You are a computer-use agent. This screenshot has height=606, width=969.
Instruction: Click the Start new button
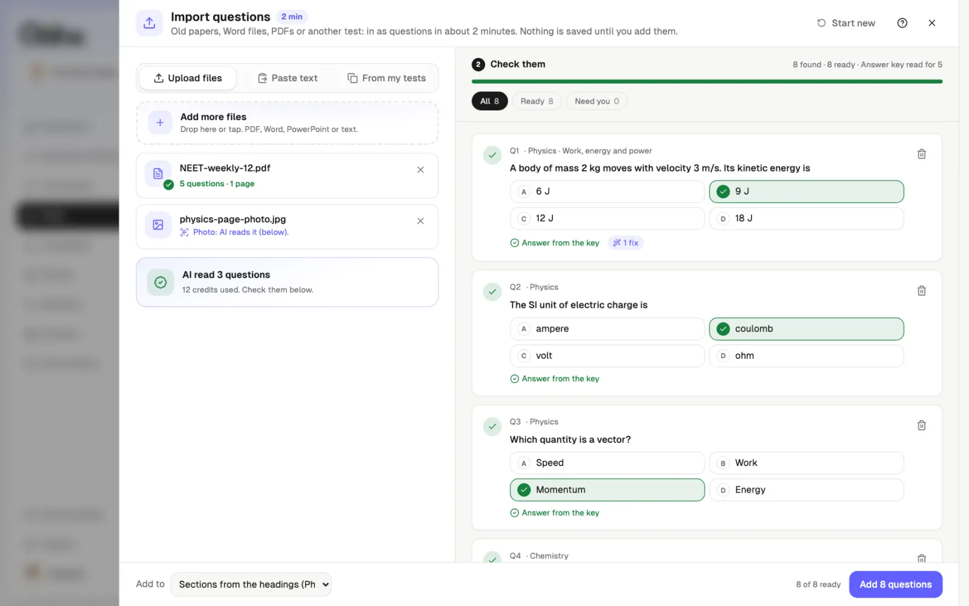(x=846, y=23)
